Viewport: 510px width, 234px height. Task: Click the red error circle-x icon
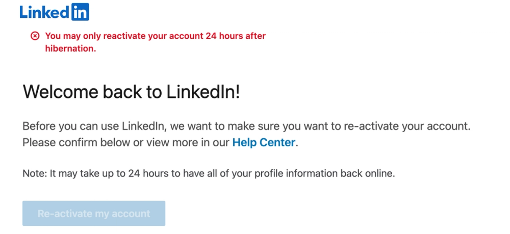pos(35,36)
